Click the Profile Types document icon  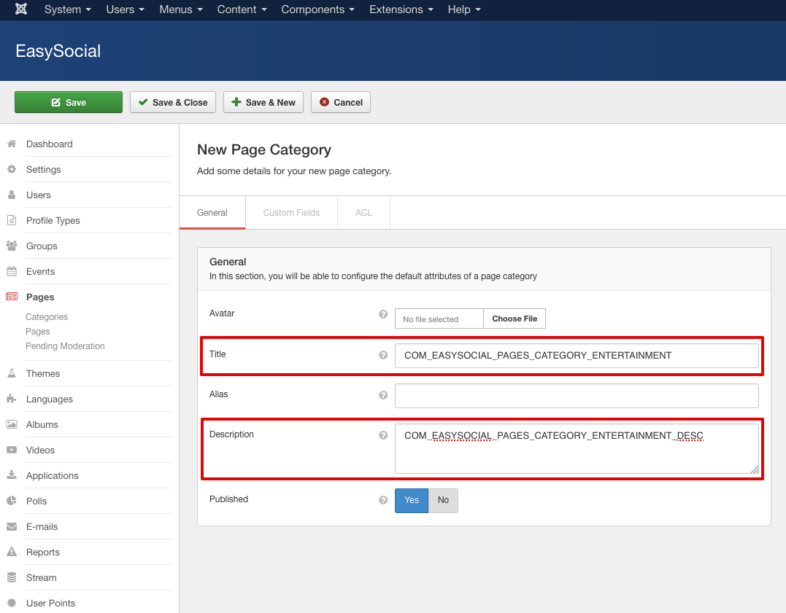[x=12, y=220]
